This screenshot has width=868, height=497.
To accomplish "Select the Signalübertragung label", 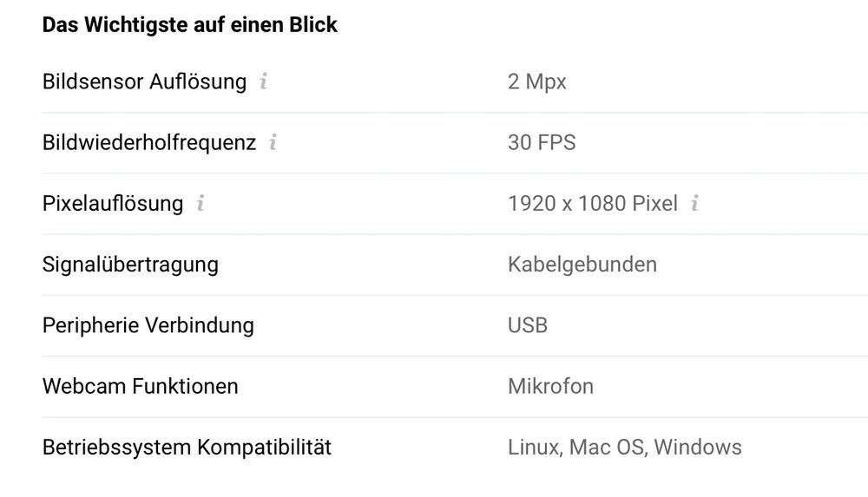I will tap(131, 265).
